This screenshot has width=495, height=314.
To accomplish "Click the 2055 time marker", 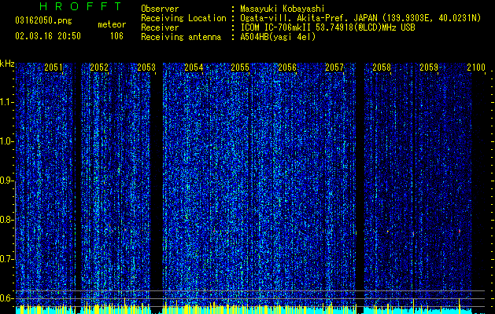I will 240,68.
